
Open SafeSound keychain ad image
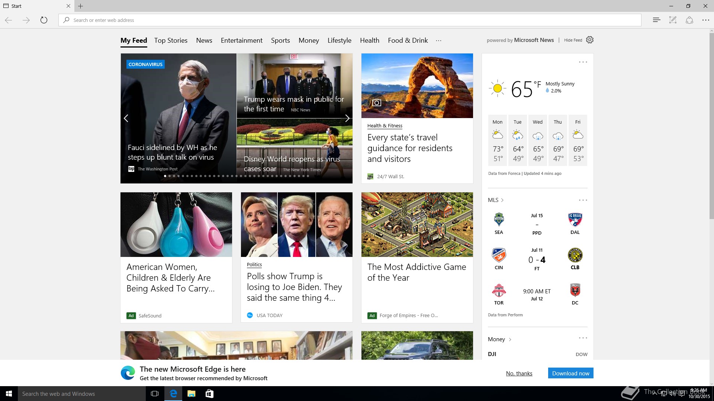176,225
